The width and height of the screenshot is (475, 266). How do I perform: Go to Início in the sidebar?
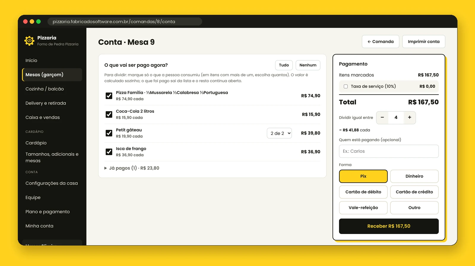(x=52, y=60)
